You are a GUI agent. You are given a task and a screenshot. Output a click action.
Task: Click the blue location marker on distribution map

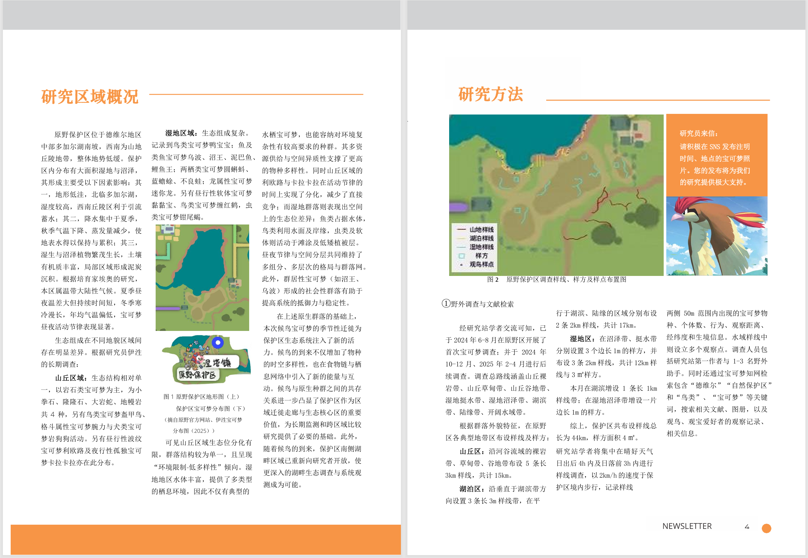tap(217, 342)
